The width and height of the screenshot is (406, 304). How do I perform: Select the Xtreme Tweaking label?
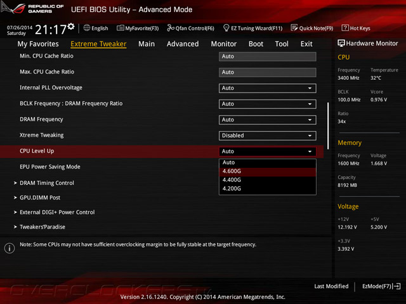tap(41, 135)
